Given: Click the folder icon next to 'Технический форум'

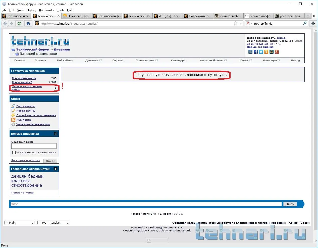Looking at the screenshot, I should (x=13, y=49).
